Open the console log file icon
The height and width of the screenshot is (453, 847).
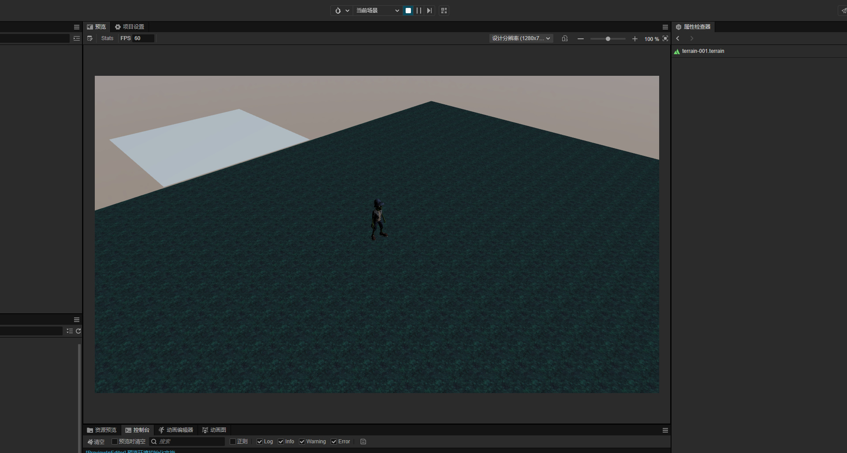tap(363, 442)
